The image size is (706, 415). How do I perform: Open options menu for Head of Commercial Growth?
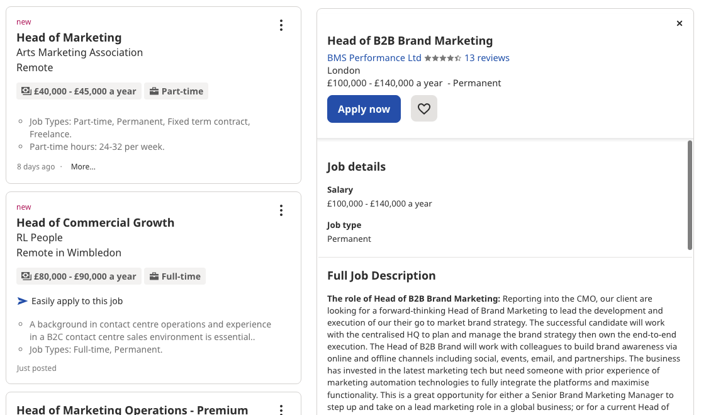[281, 210]
